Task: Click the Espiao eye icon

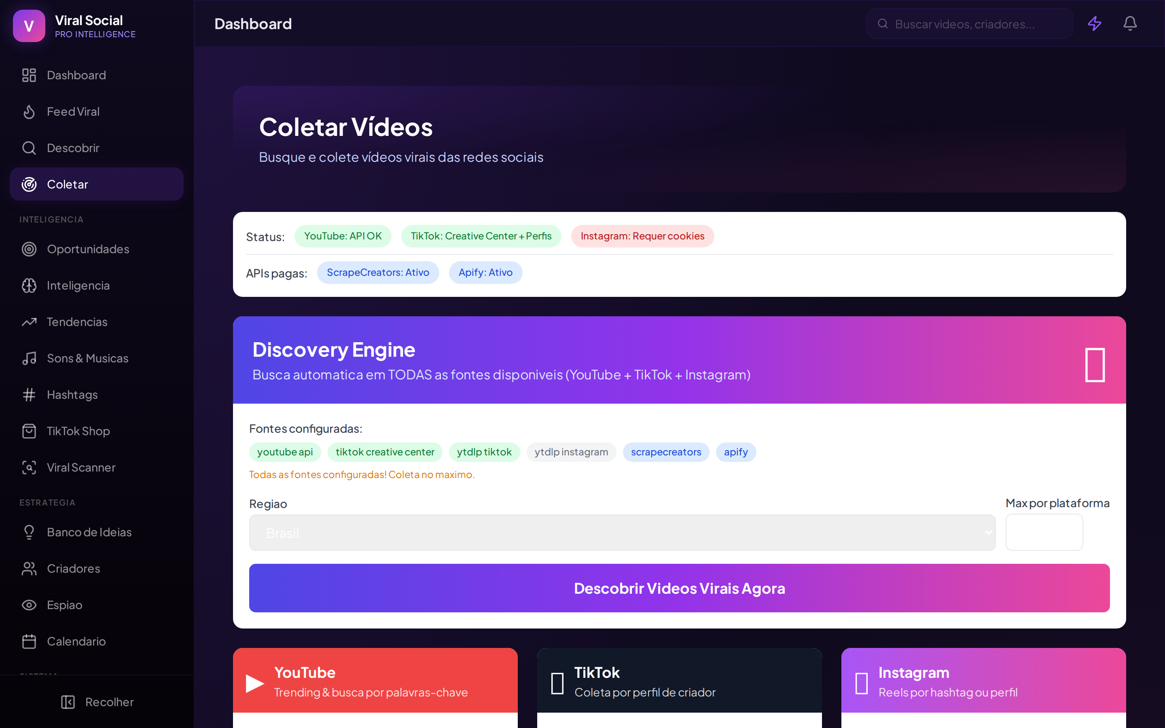Action: (x=29, y=605)
